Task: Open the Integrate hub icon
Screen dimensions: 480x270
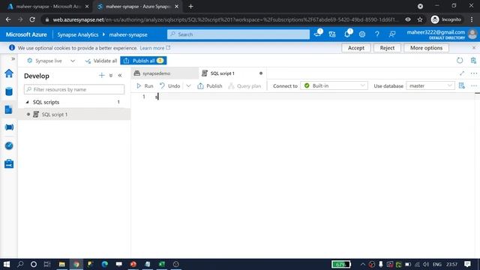Action: (9, 127)
